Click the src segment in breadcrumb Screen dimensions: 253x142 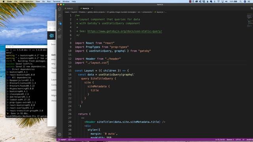point(139,12)
